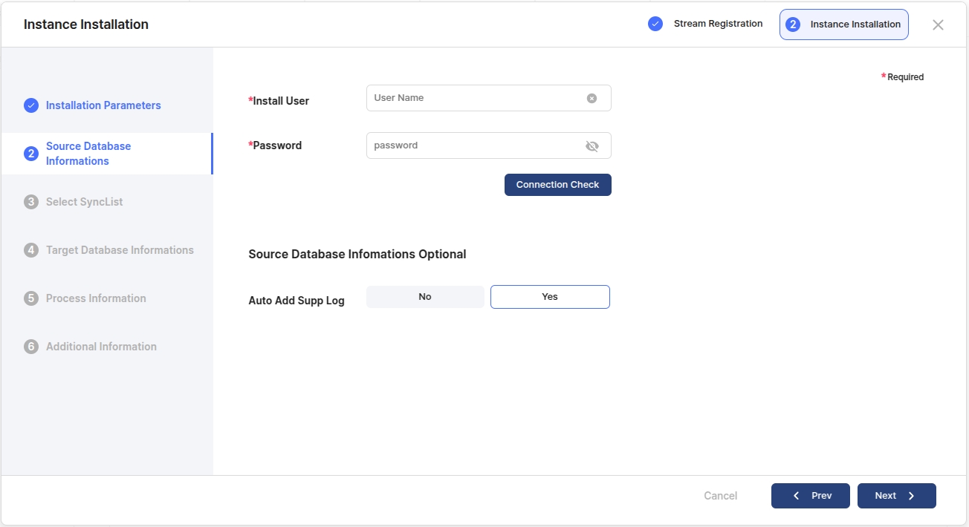This screenshot has height=527, width=969.
Task: Focus the Install User name input field
Action: click(x=476, y=98)
